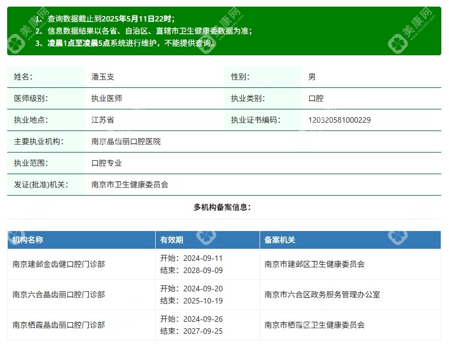Click notice line about 凌晨1点至凌晨5点 maintenance

tap(125, 43)
